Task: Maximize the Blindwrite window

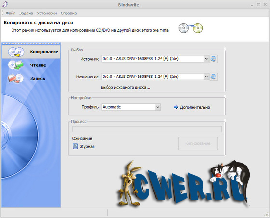Action: (258, 5)
